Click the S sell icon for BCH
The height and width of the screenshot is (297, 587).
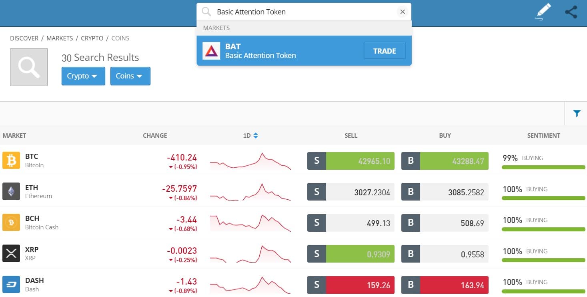tap(317, 223)
